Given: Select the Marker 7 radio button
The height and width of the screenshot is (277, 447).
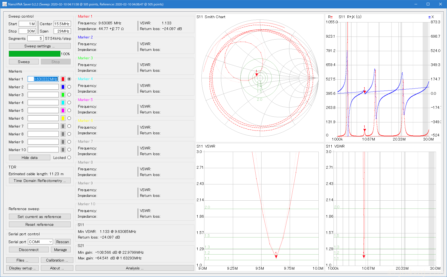Looking at the screenshot, I should tap(69, 126).
